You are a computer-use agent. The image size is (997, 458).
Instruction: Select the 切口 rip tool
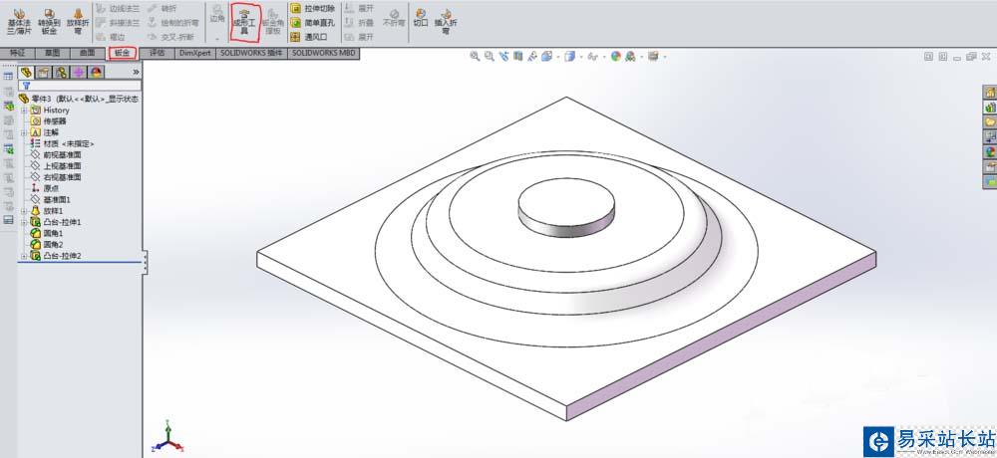tap(421, 18)
